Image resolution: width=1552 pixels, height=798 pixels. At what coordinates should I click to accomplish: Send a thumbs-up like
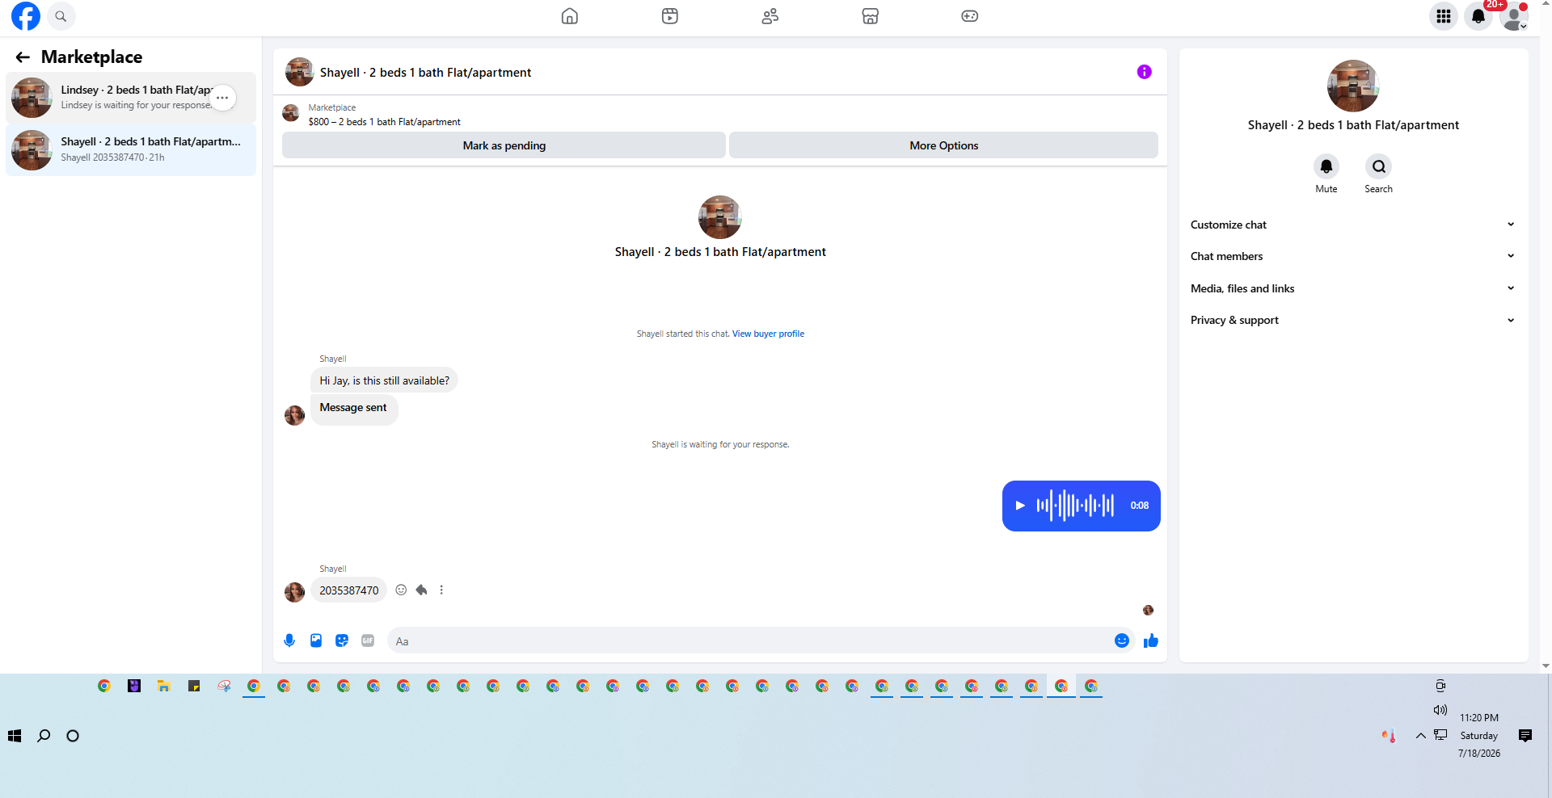point(1151,640)
